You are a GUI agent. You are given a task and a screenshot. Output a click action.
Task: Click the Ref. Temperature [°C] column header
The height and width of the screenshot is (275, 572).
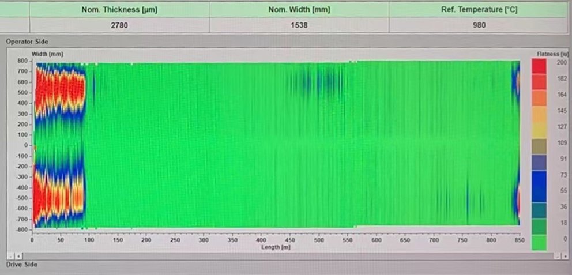[x=478, y=10]
